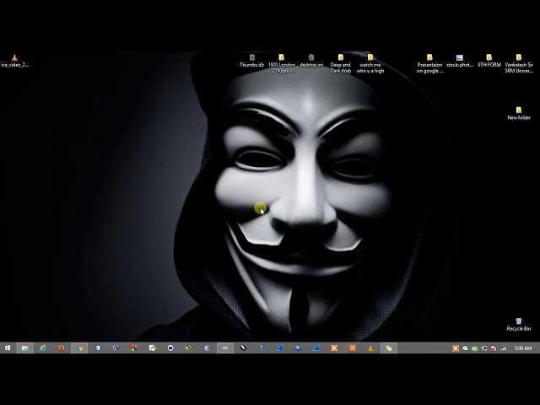Launch VirtualBox cube icon in taskbar

pyautogui.click(x=116, y=348)
